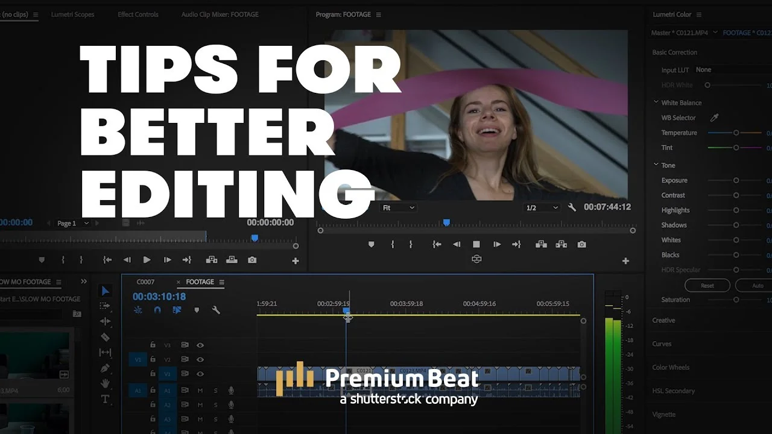Solo audio track A1
This screenshot has height=434, width=772.
[215, 390]
